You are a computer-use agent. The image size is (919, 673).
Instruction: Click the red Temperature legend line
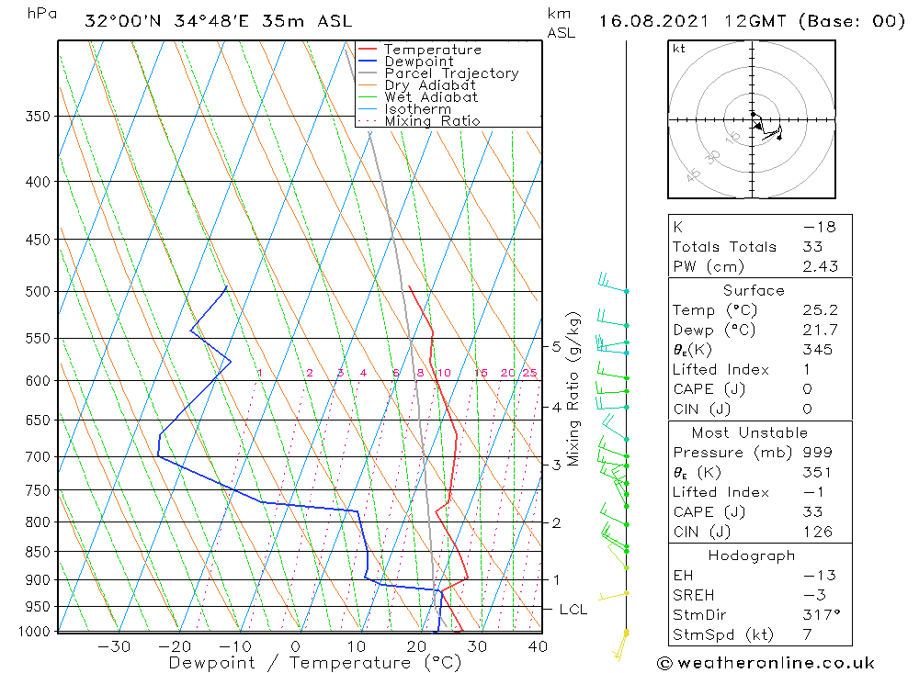(367, 50)
